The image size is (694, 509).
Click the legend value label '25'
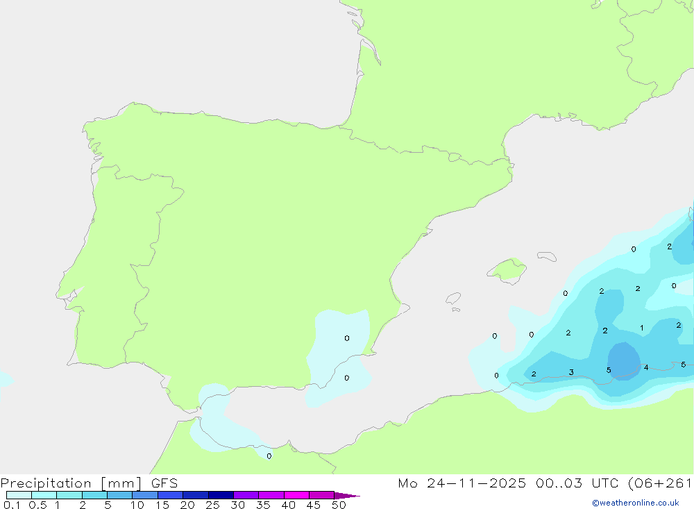tap(212, 505)
